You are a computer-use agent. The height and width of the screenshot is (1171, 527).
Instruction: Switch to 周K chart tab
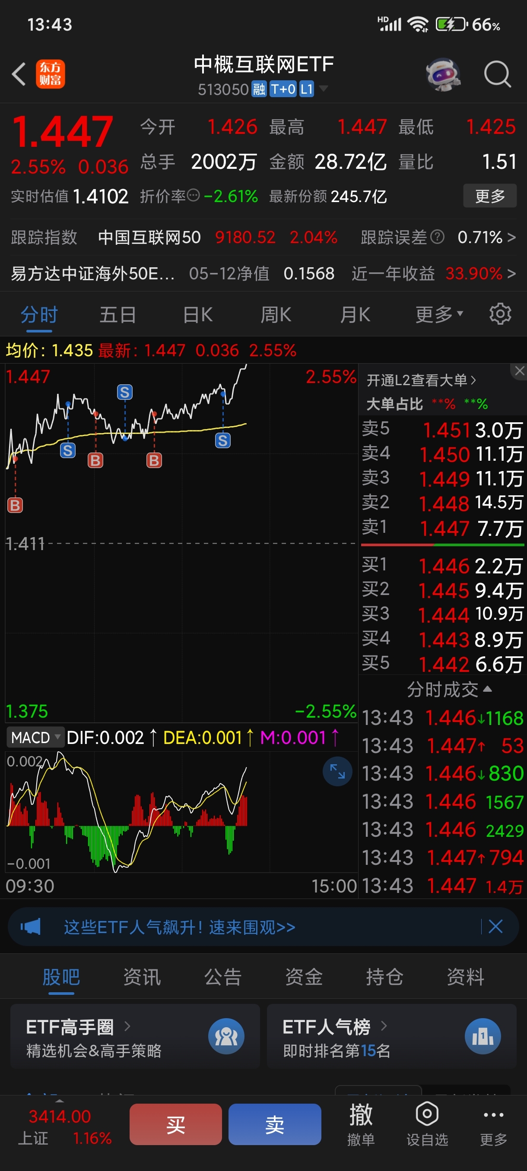coord(276,315)
